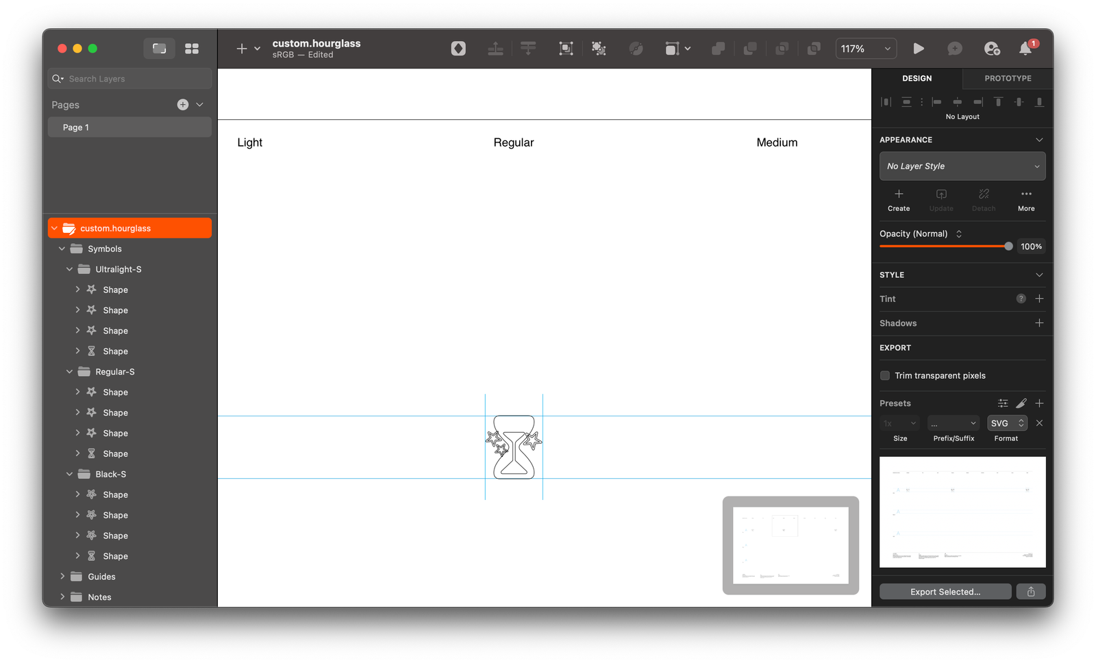The height and width of the screenshot is (663, 1096).
Task: Select the vertical distribute toolbar icon
Action: pyautogui.click(x=528, y=49)
